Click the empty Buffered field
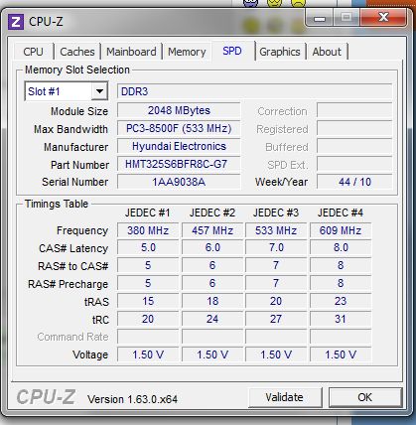The image size is (416, 425). click(x=354, y=146)
